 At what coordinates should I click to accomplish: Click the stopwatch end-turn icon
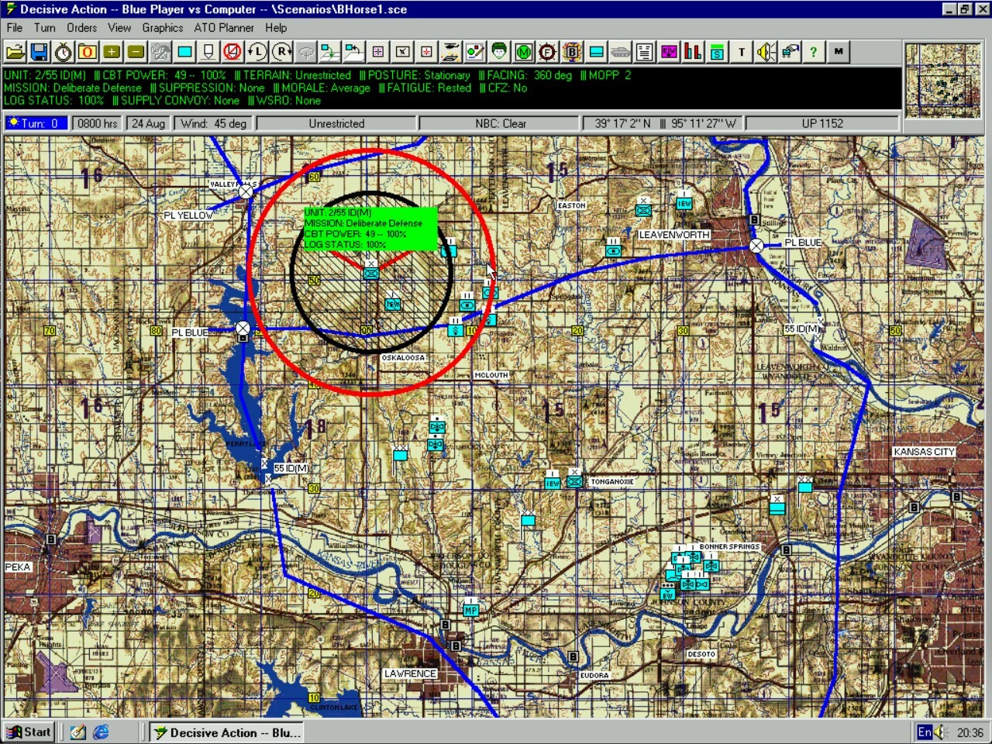(x=64, y=52)
